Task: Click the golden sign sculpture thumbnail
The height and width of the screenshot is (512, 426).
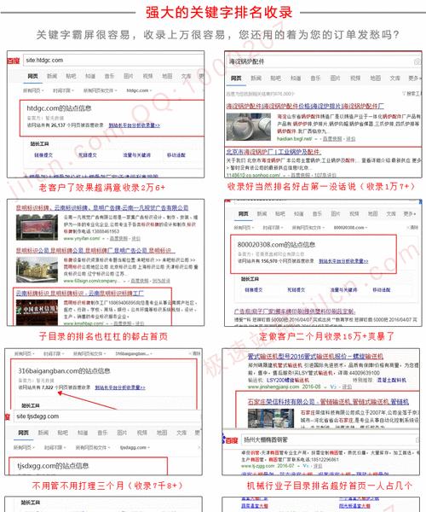Action: tap(37, 270)
